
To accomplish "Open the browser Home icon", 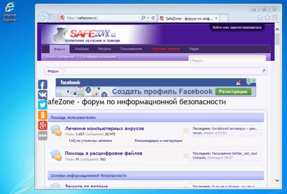I will coord(260,18).
